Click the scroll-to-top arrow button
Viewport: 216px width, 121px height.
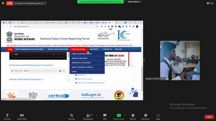(x=135, y=94)
